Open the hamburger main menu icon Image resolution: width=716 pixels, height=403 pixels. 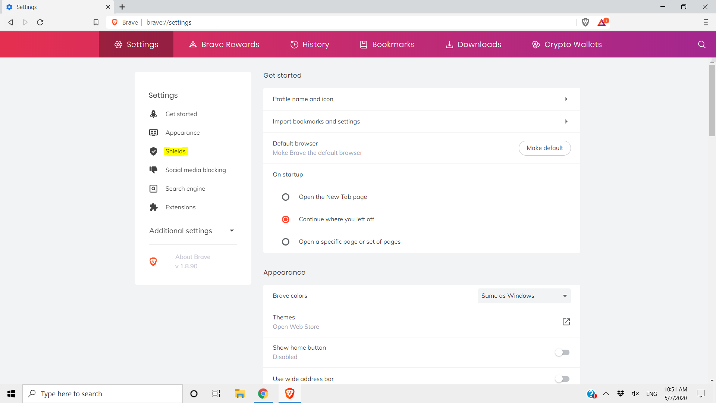coord(705,22)
